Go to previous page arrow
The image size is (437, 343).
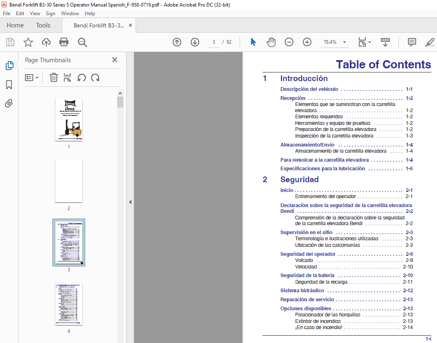177,42
